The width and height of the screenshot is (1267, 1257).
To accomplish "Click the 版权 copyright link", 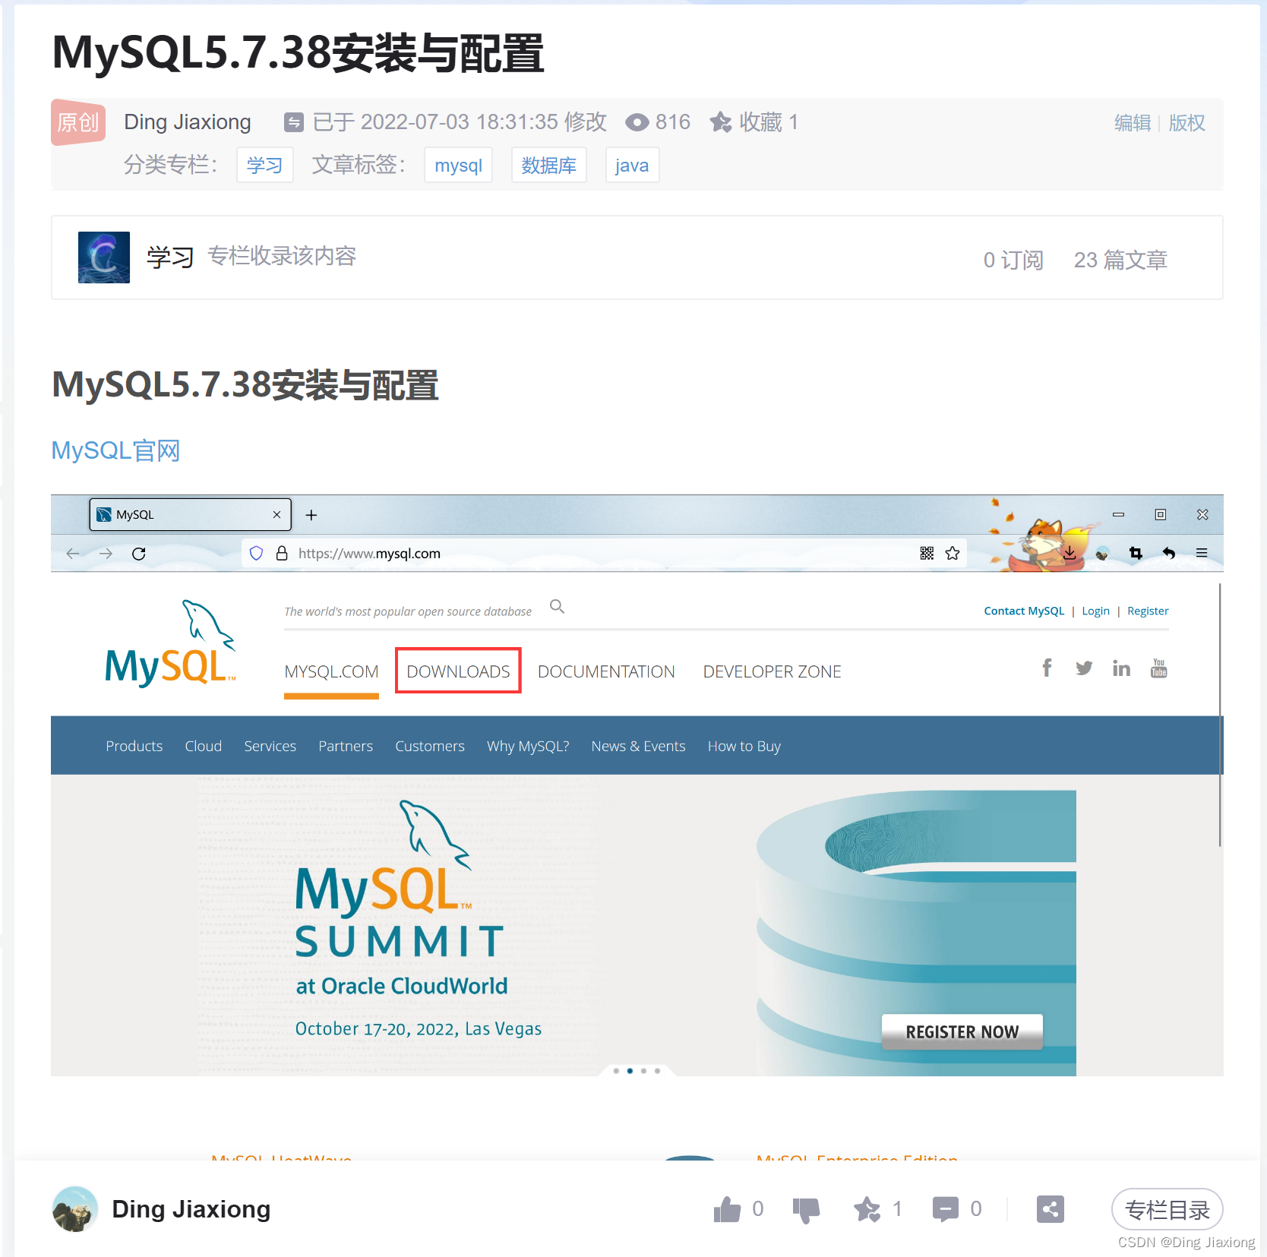I will pos(1186,122).
